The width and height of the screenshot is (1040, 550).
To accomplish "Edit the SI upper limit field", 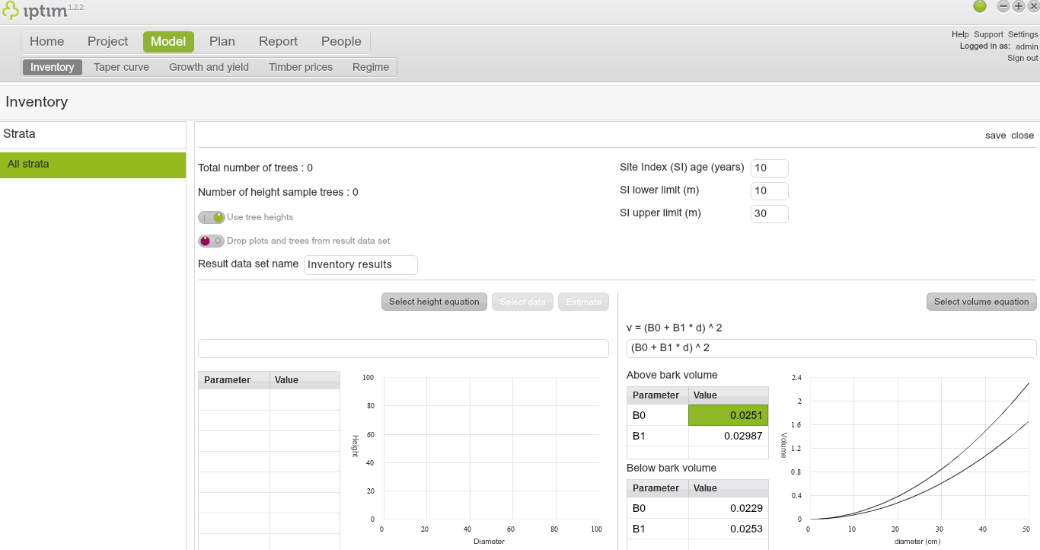I will tap(769, 214).
